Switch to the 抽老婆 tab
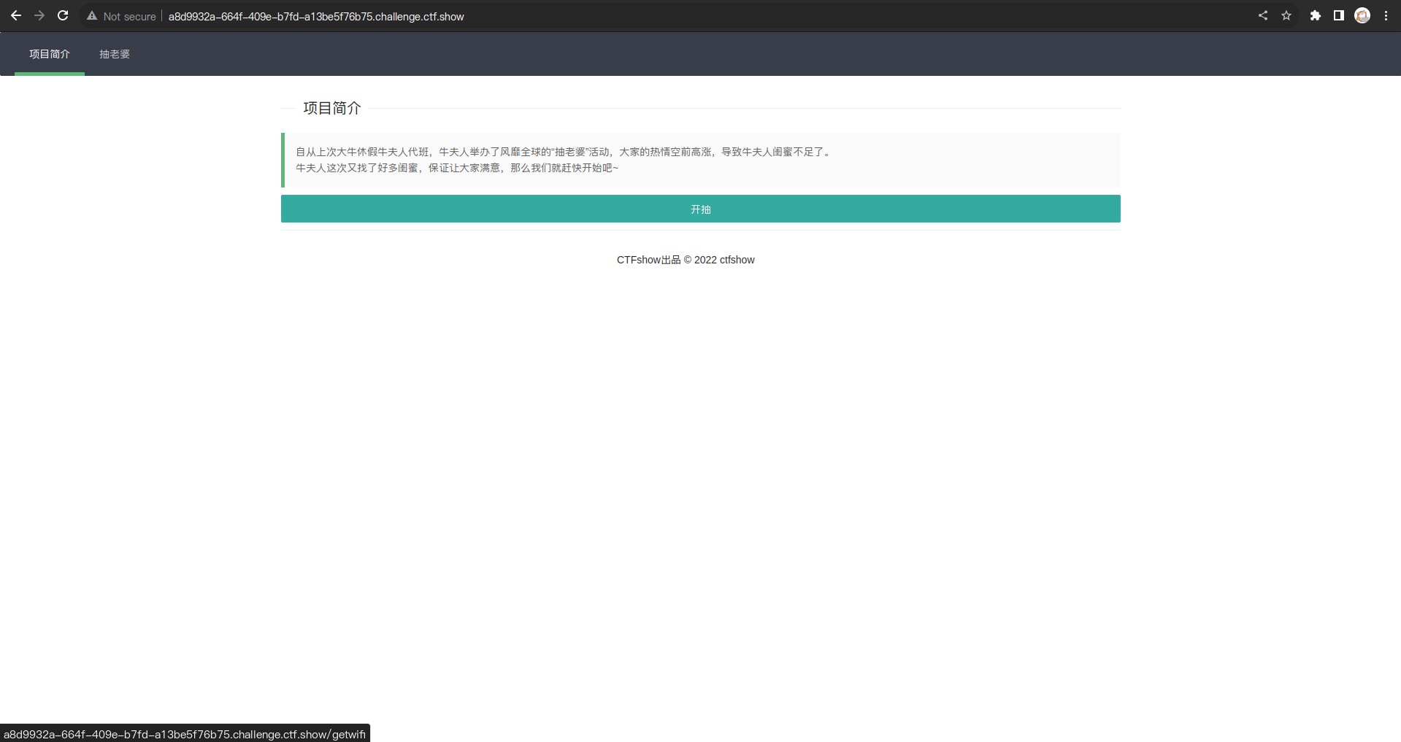This screenshot has height=742, width=1401. click(115, 54)
